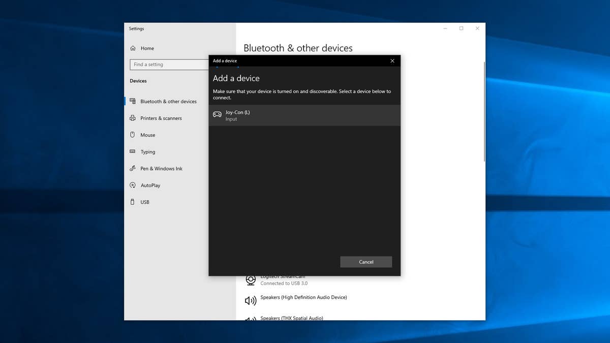Close the Add a device dialog
Screen dimensions: 610x343
[392, 61]
